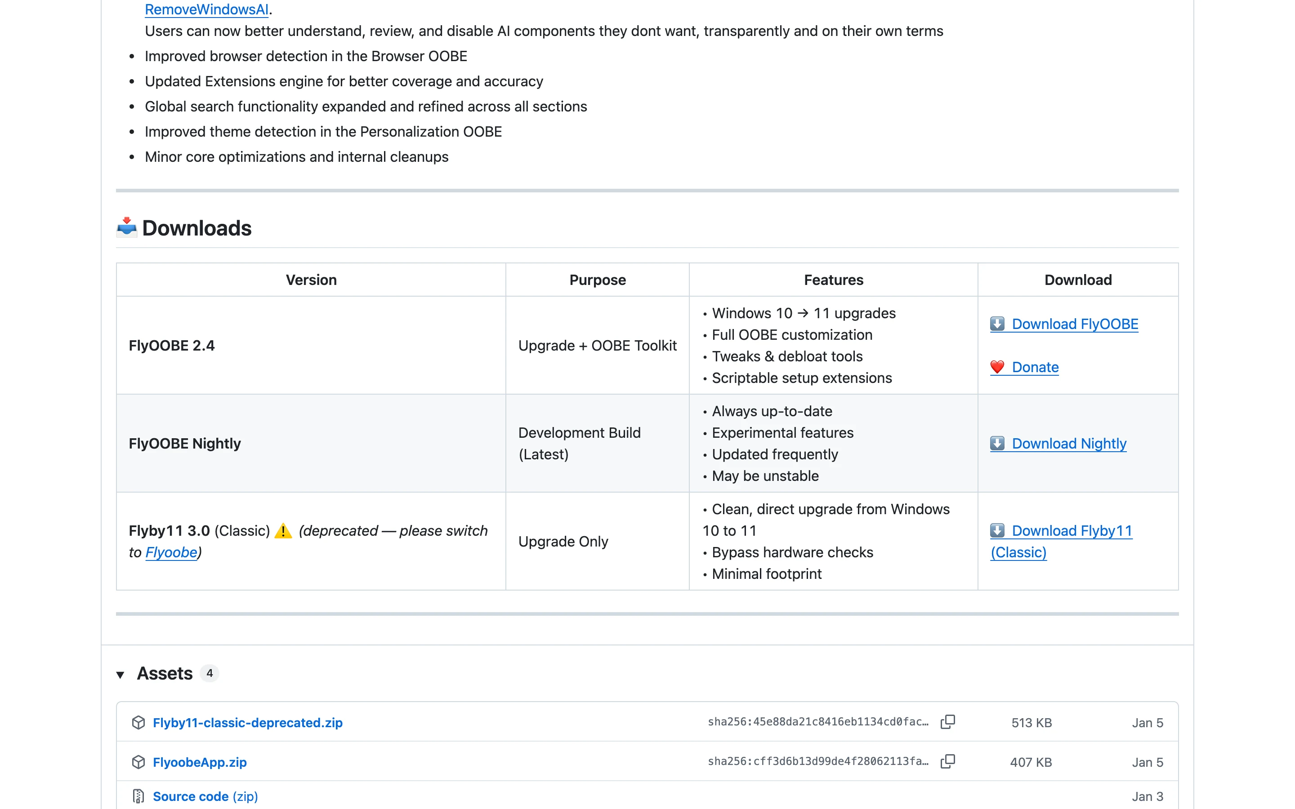Screen dimensions: 1295x809
Task: Click the Download FlyOOBE link
Action: click(x=1064, y=324)
